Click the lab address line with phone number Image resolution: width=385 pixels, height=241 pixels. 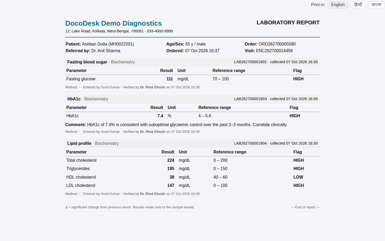pos(119,31)
